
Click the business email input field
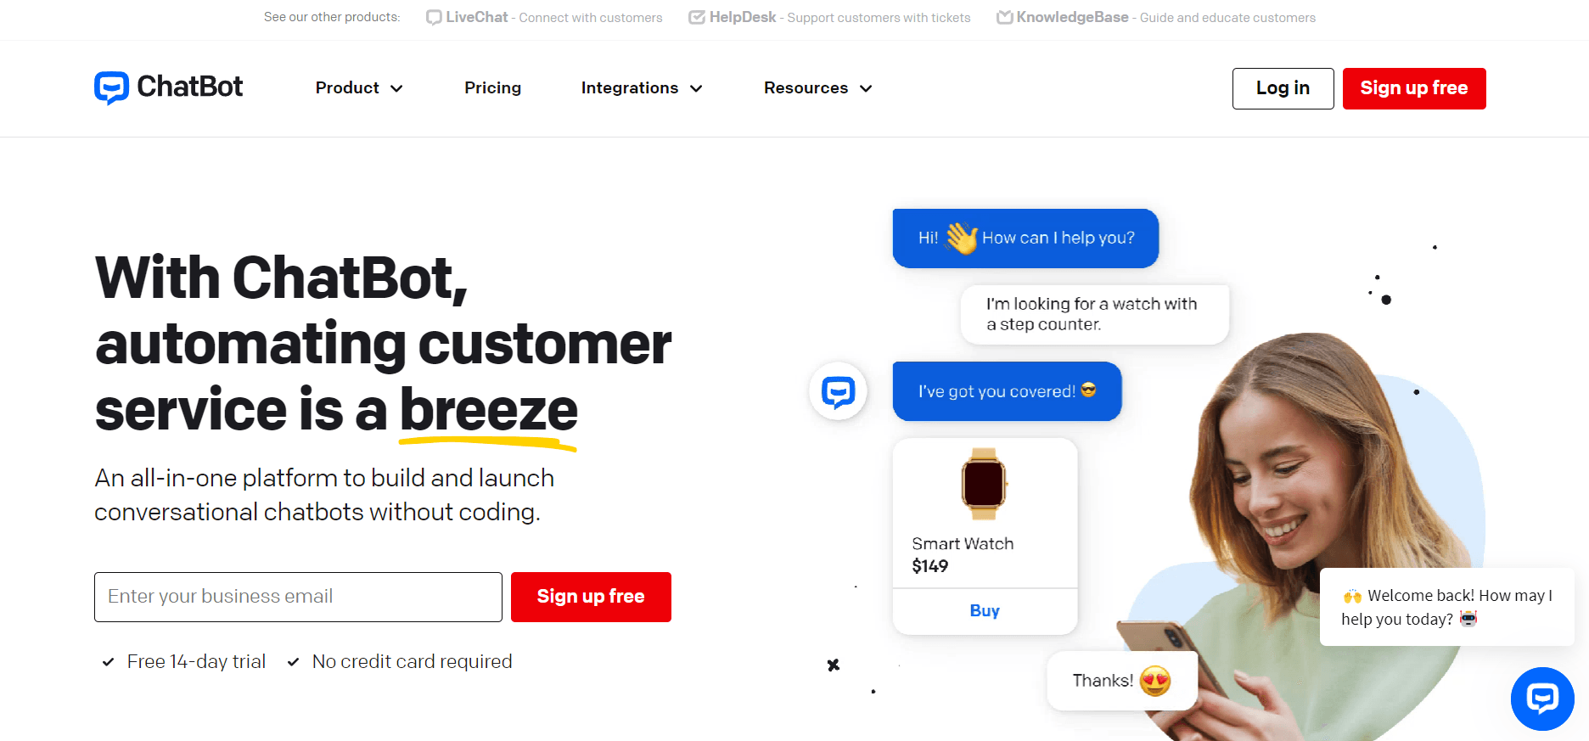[x=297, y=597]
